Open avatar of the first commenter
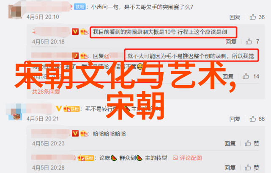Screen dimensions: 271x173 15,11
